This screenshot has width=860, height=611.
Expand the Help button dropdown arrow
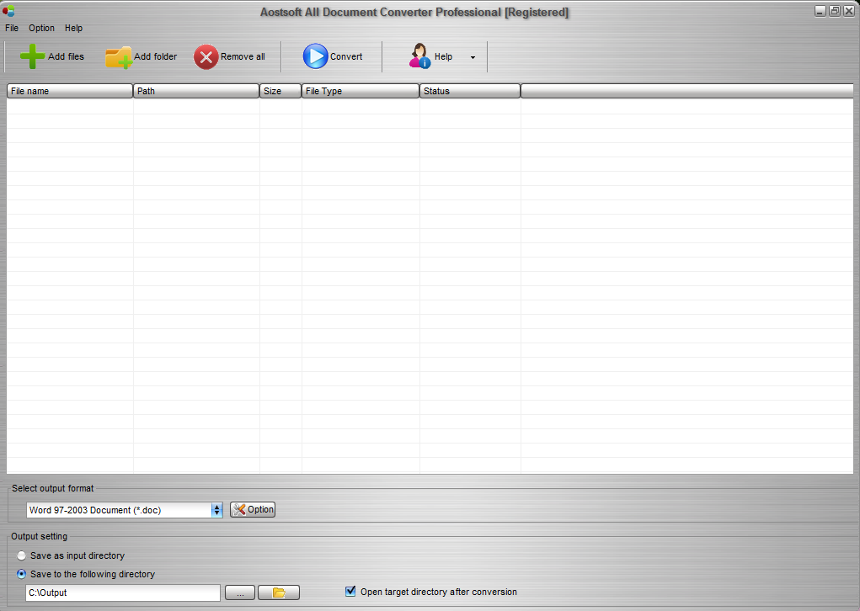[x=473, y=57]
